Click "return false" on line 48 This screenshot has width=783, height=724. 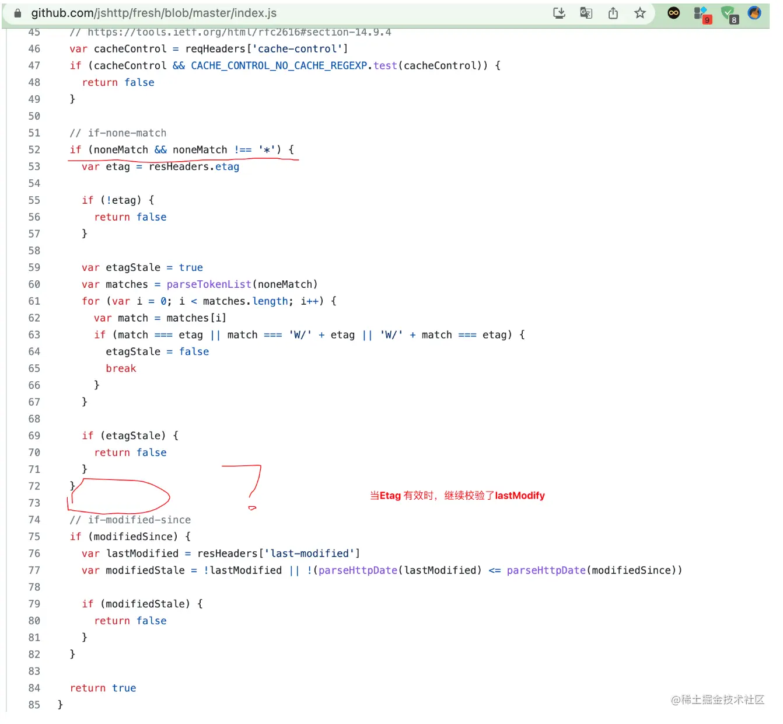(x=118, y=83)
